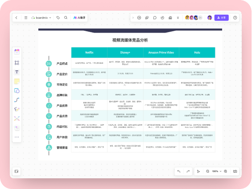
Task: Open the templates tool in the left sidebar
Action: click(17, 52)
